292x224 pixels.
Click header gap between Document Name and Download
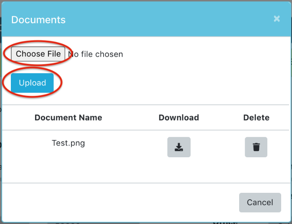[130, 117]
